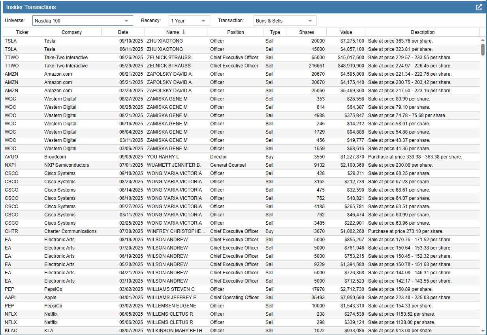Viewport: 487px width, 335px height.
Task: Select the Electronic Arts row dated 03/19/2025
Action: 241,281
